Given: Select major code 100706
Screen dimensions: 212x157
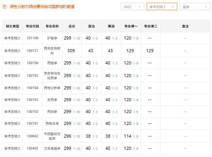Looking at the screenshot, I should pos(32,63).
